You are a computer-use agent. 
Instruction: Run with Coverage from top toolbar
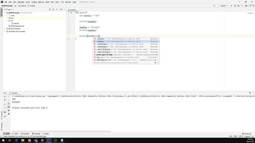click(238, 6)
